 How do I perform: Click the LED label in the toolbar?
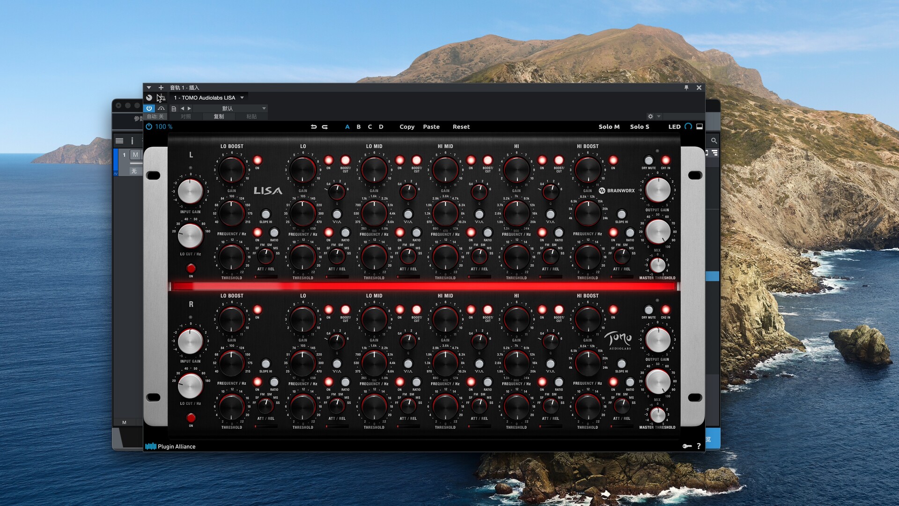pyautogui.click(x=674, y=127)
